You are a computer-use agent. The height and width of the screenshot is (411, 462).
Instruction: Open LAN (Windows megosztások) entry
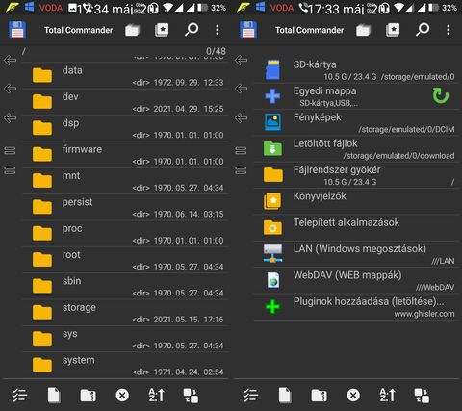pyautogui.click(x=356, y=254)
